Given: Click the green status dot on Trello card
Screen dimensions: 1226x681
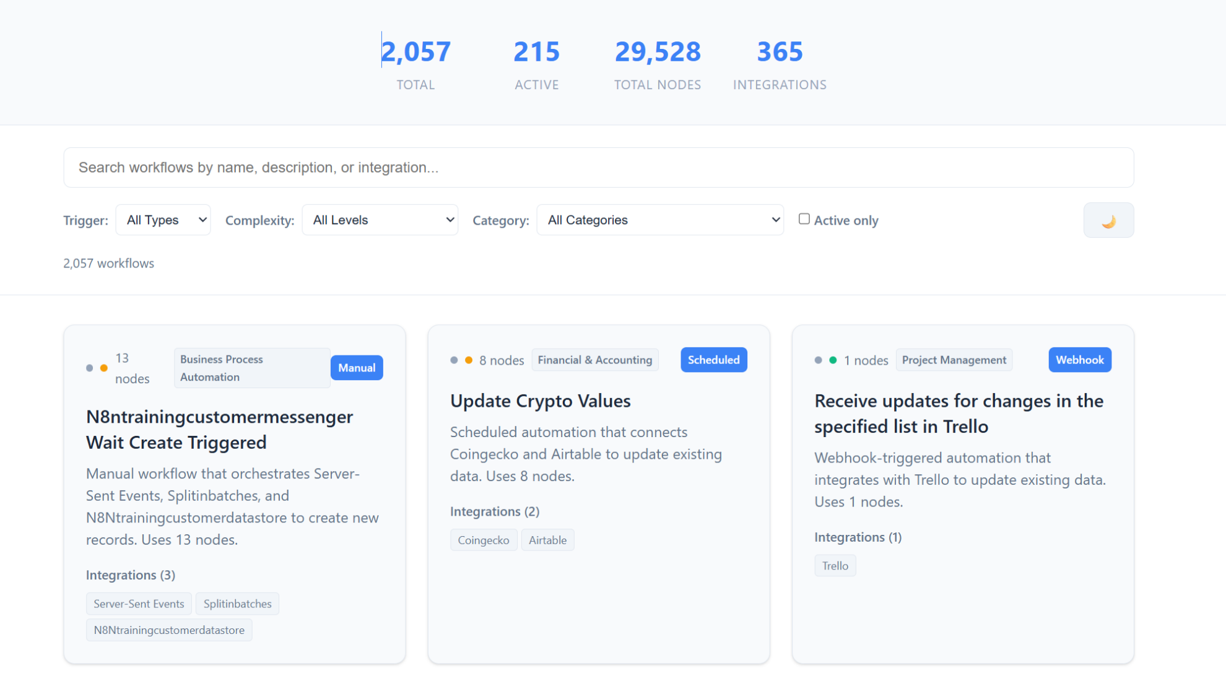Looking at the screenshot, I should (833, 360).
